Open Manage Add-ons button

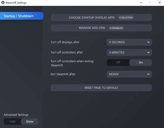click(101, 28)
